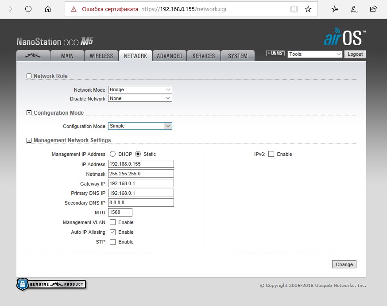Image resolution: width=387 pixels, height=306 pixels.
Task: Go to the SYSTEM tab
Action: [238, 56]
